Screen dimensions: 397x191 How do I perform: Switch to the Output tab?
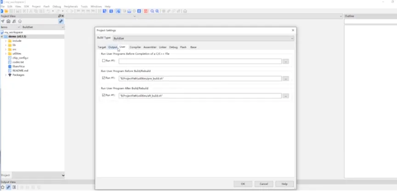tap(113, 47)
